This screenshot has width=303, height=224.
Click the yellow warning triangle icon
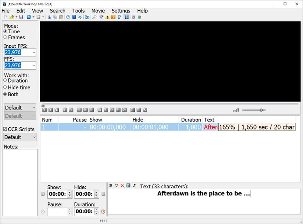coord(107,17)
